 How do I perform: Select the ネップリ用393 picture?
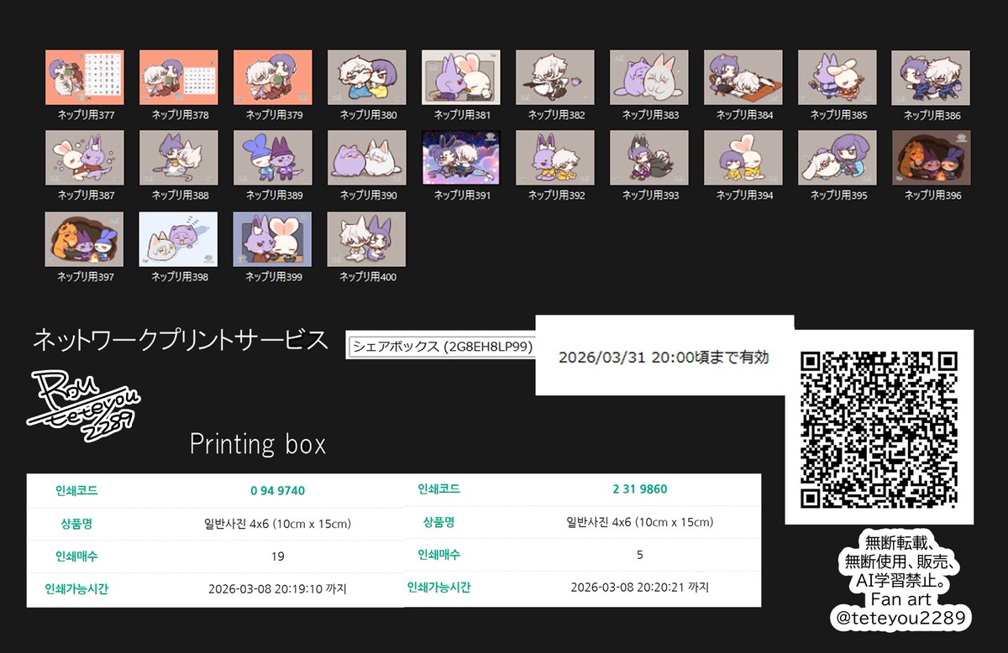click(649, 158)
